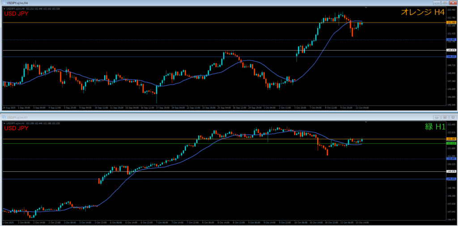
Task: Select the orange 152.360 price label on H4
Action: pyautogui.click(x=451, y=22)
